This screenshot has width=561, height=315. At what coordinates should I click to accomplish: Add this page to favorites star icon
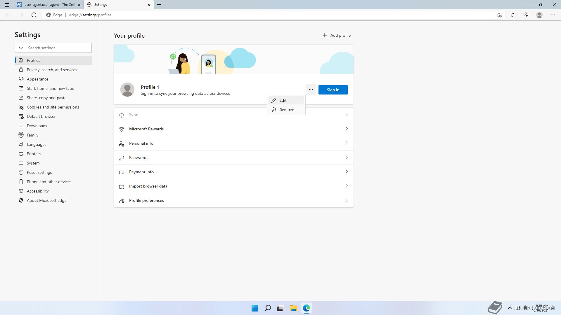click(x=499, y=15)
